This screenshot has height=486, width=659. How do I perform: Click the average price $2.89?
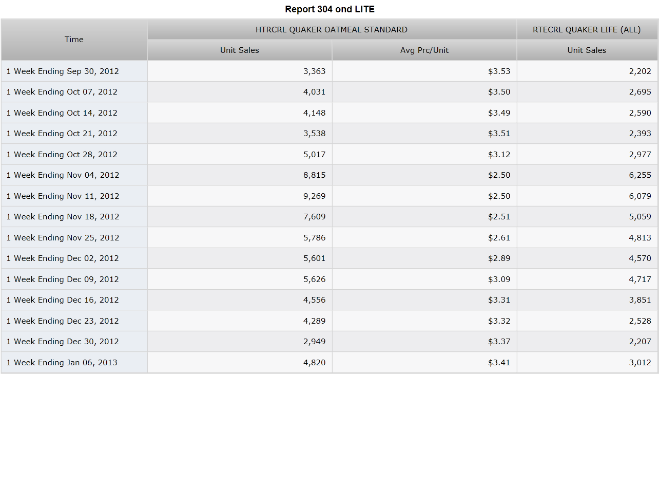499,258
